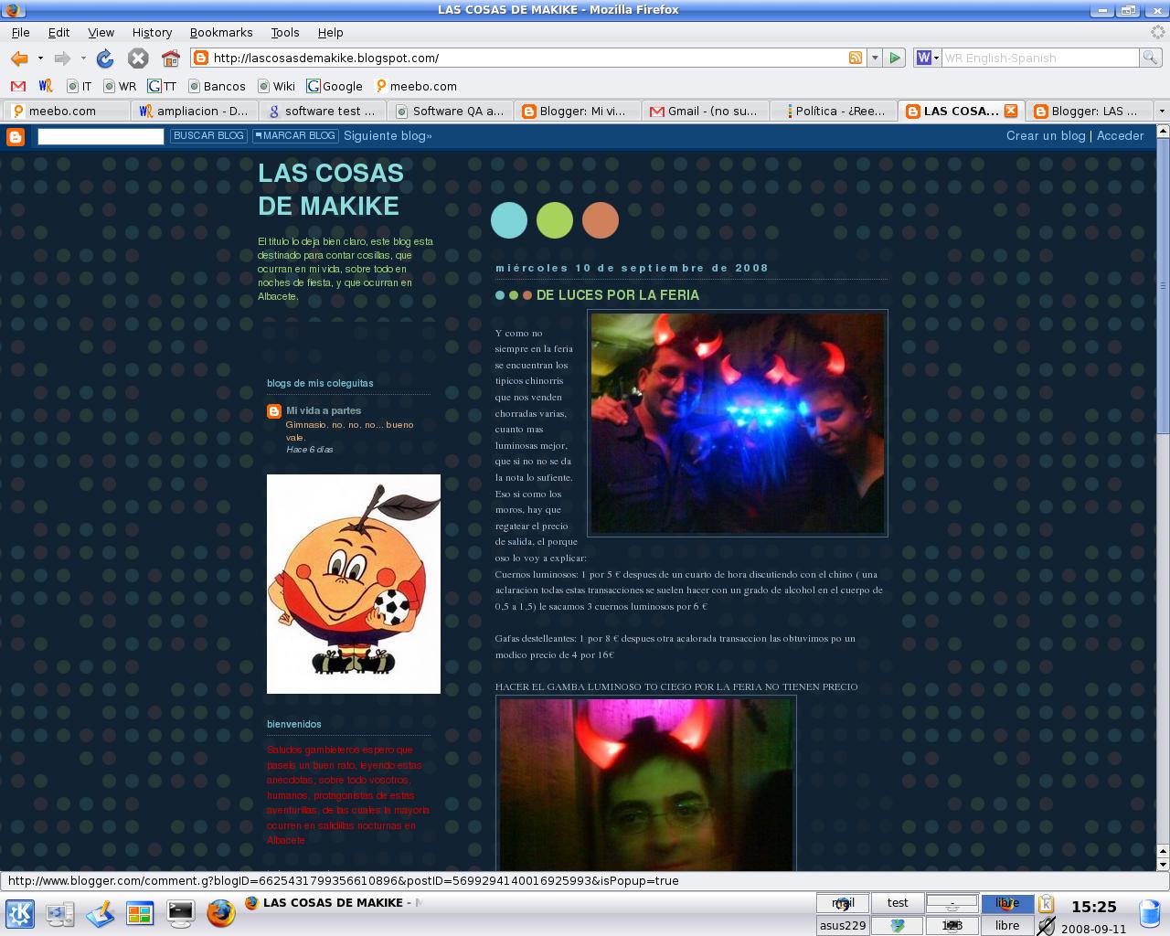List all tabs with the tab bar arrow

pyautogui.click(x=1162, y=111)
